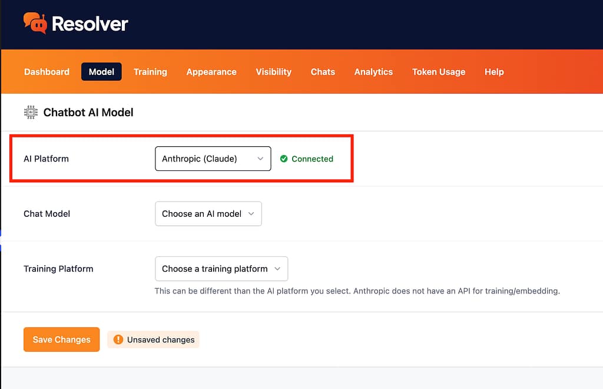Open the Dashboard tab

coord(47,71)
